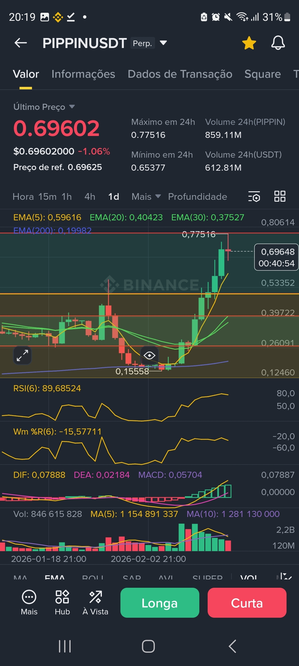Open the Hub shortcut
Screen dimensions: 299x666
coord(62,602)
